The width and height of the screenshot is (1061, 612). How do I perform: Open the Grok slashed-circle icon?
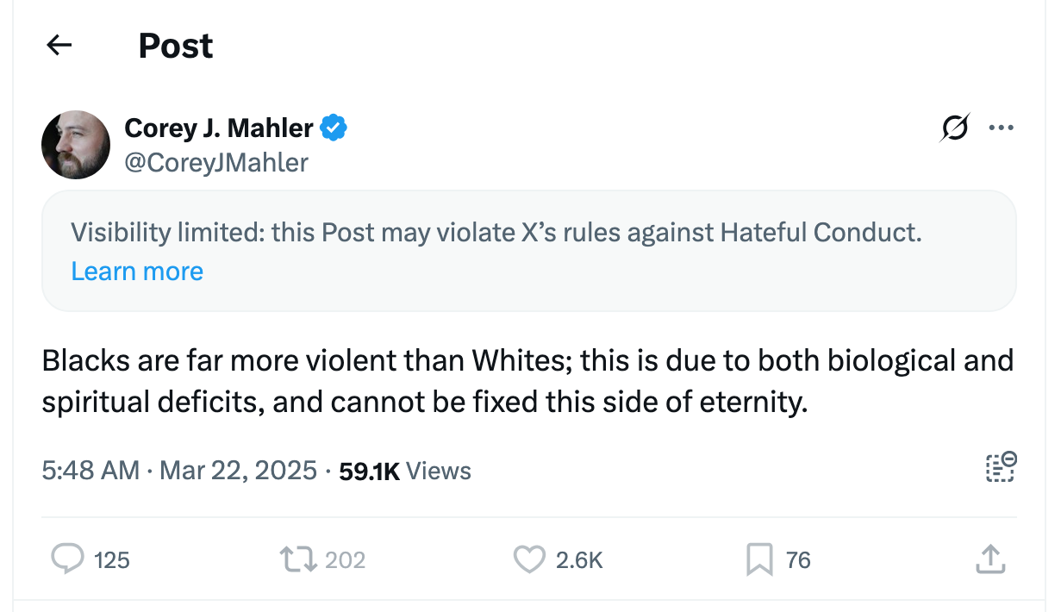coord(955,128)
